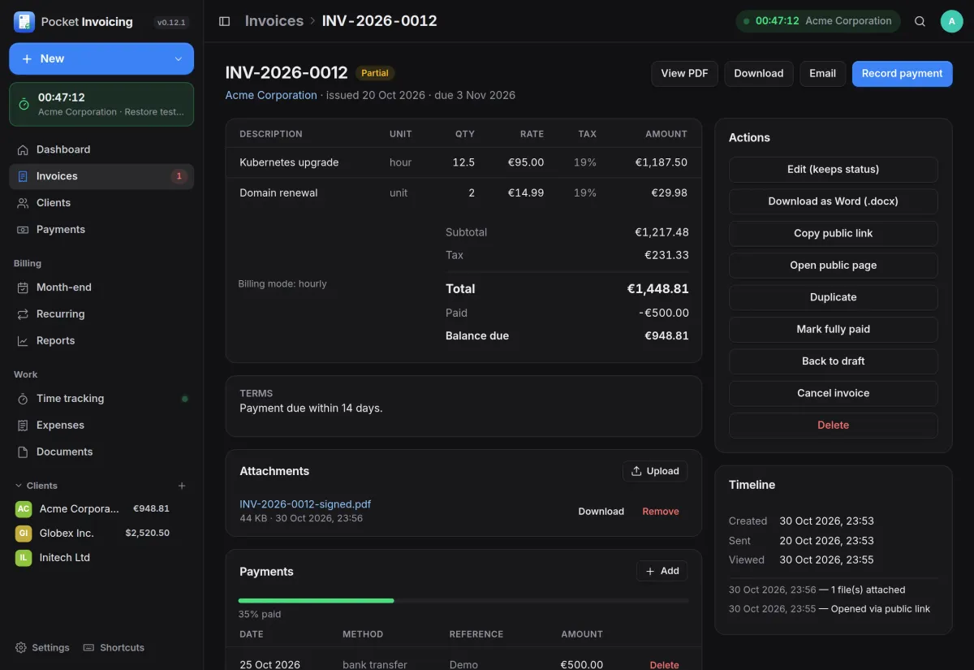Open the Acme Corporation client link
This screenshot has height=670, width=974.
pyautogui.click(x=271, y=95)
